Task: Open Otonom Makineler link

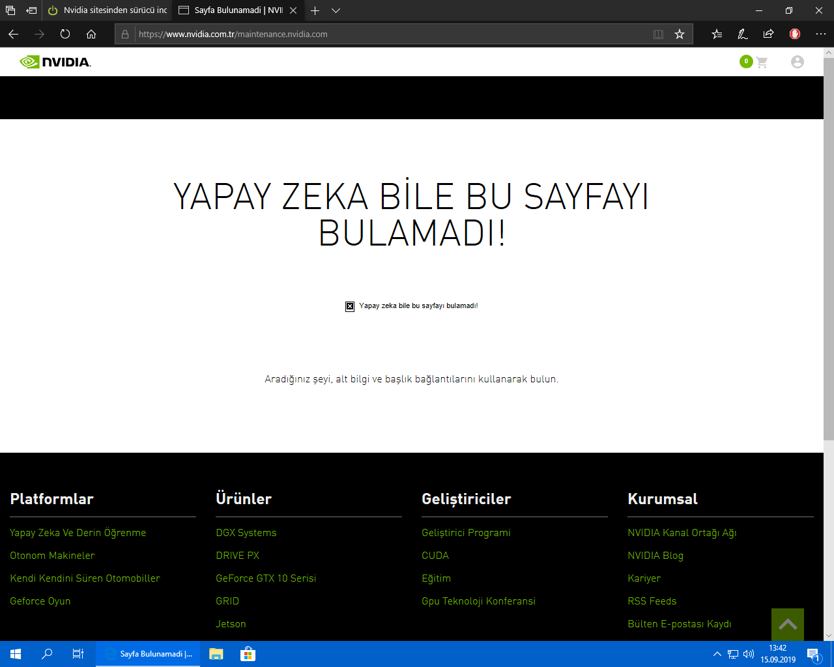Action: click(52, 556)
